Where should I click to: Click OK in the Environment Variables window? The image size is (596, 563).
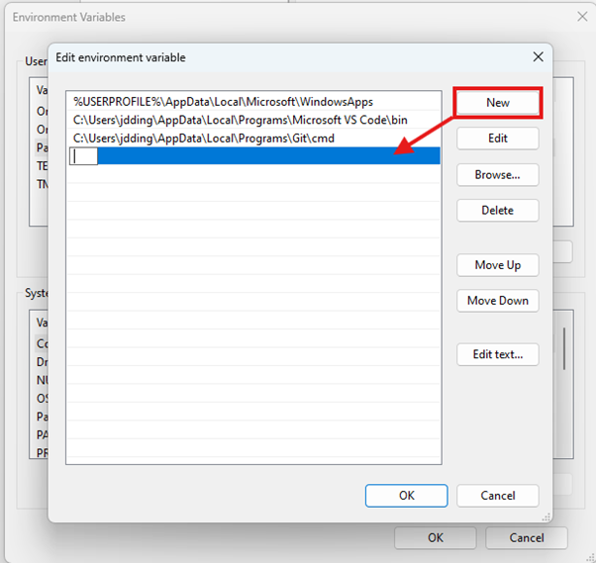[x=435, y=537]
